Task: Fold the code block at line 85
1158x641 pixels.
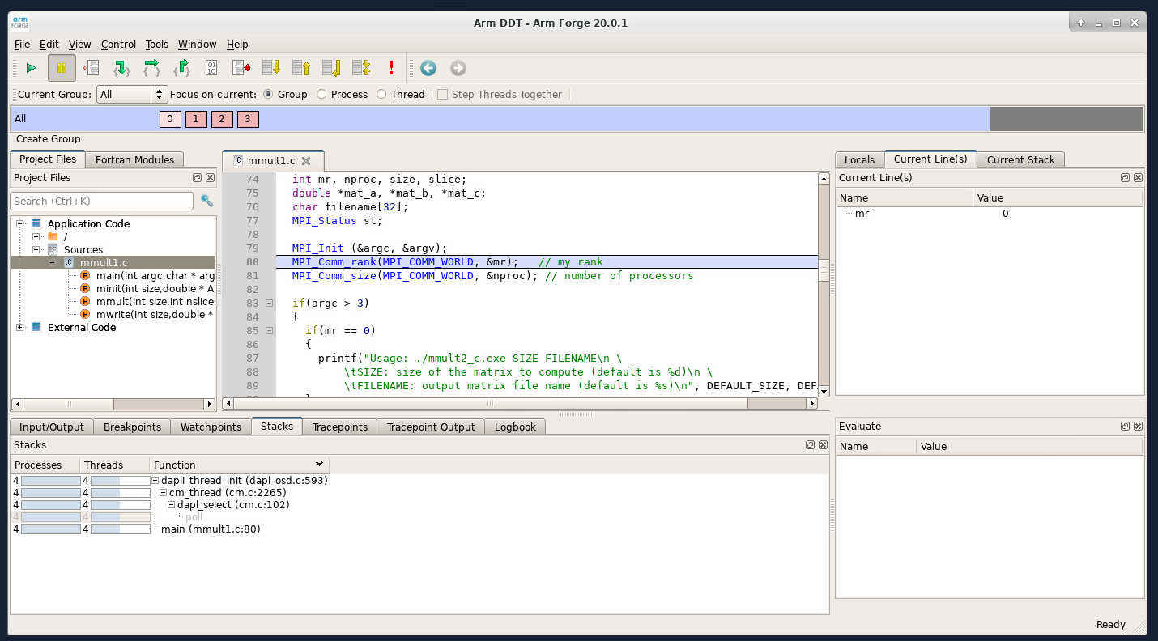Action: click(x=269, y=331)
